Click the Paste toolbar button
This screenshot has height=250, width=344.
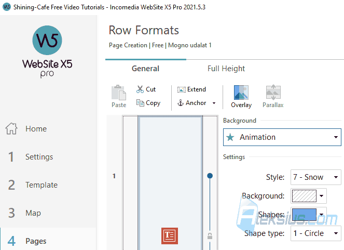coord(119,96)
